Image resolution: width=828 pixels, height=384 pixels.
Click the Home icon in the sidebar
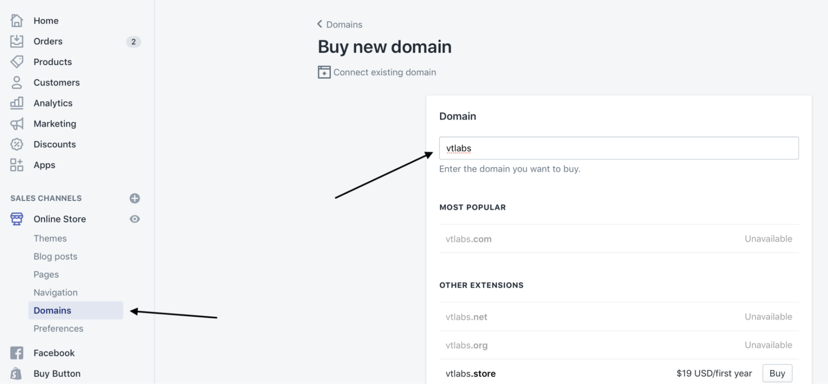coord(17,20)
